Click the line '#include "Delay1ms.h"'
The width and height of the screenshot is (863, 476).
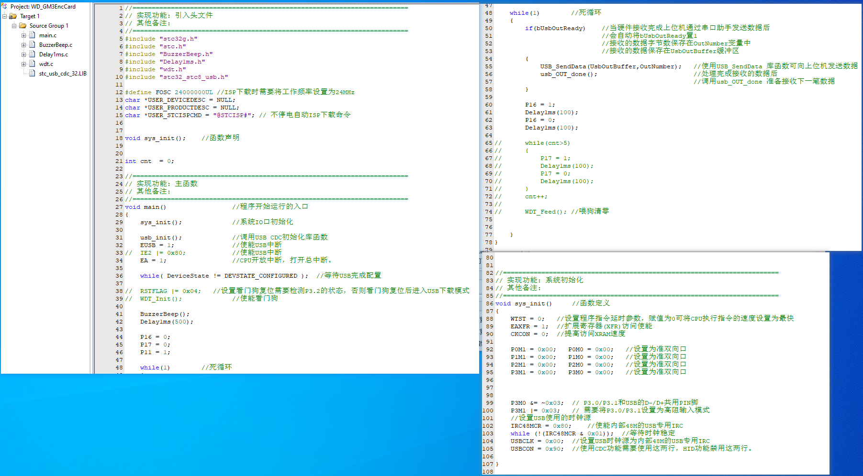(x=165, y=62)
